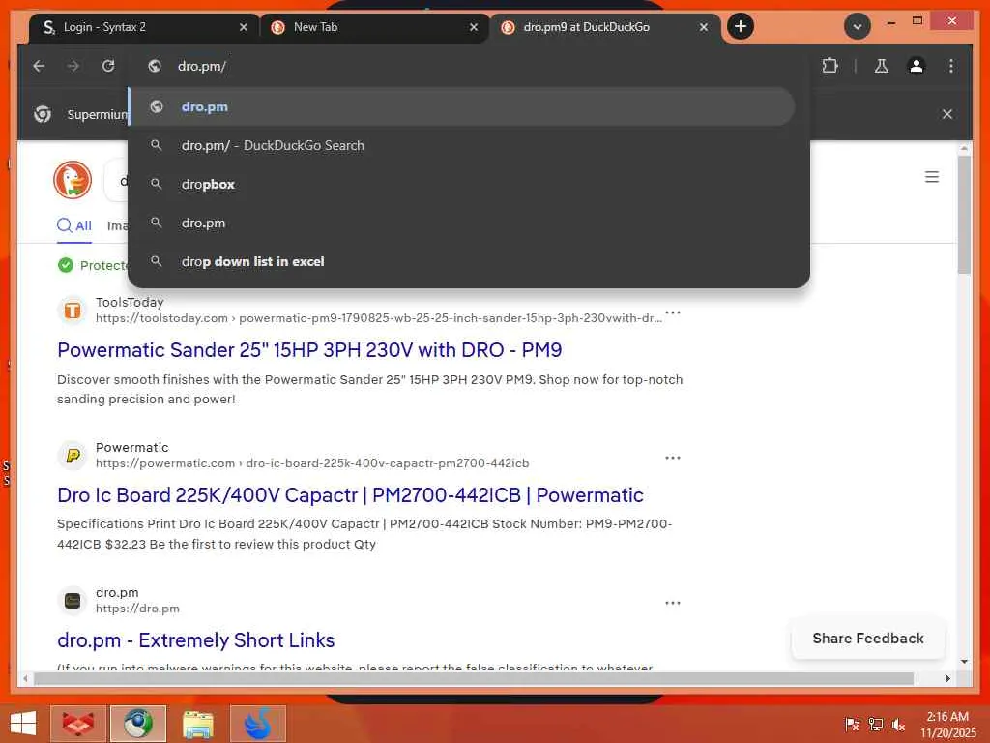Screen dimensions: 990x743
Task: Close the dro.pm9 at DuckDuckGo tab
Action: tap(704, 27)
